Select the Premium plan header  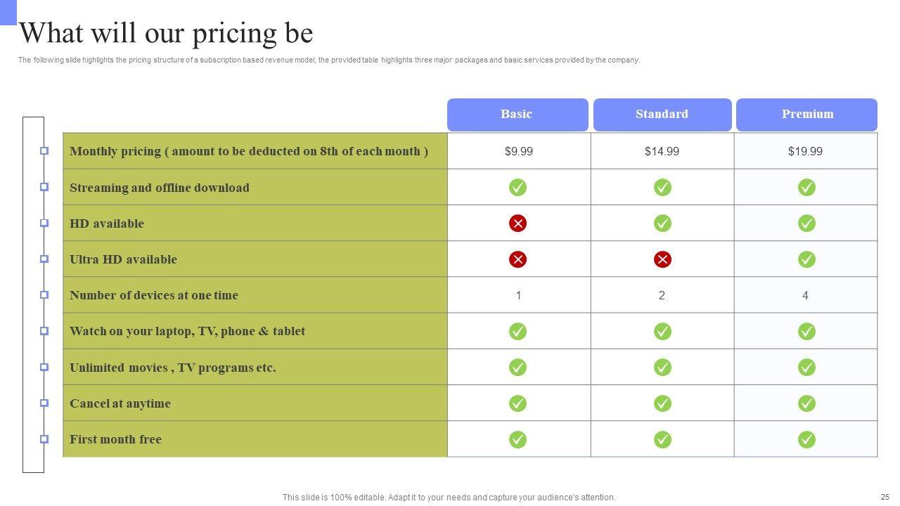pyautogui.click(x=806, y=115)
